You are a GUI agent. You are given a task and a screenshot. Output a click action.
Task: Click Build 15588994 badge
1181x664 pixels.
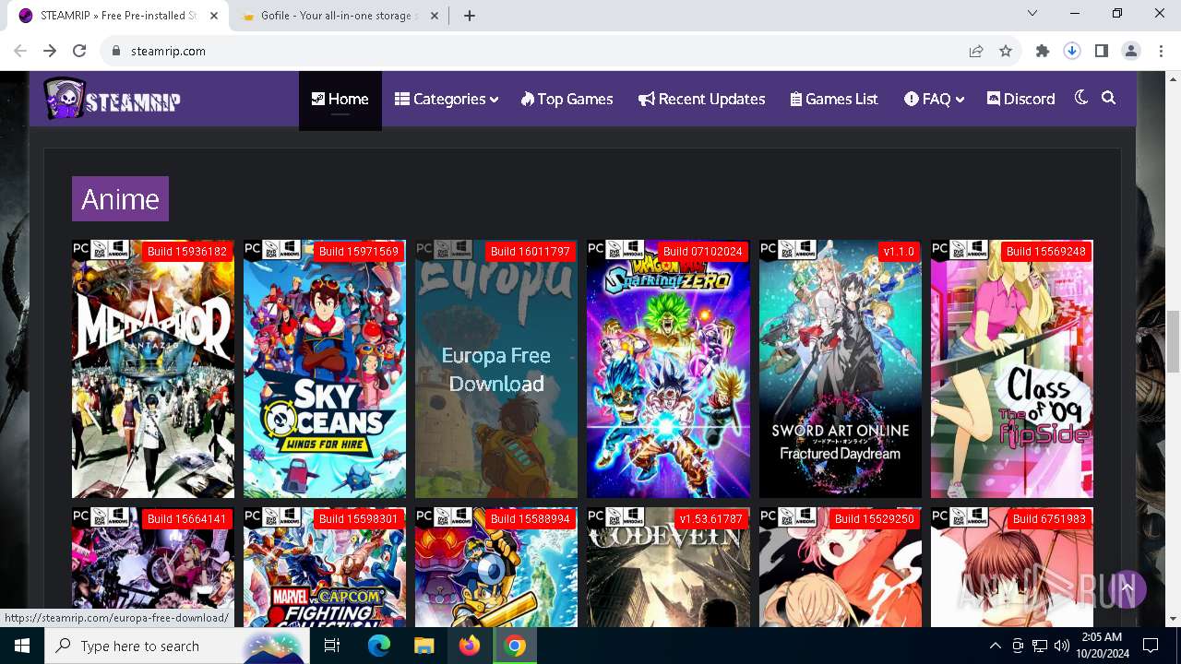click(531, 519)
